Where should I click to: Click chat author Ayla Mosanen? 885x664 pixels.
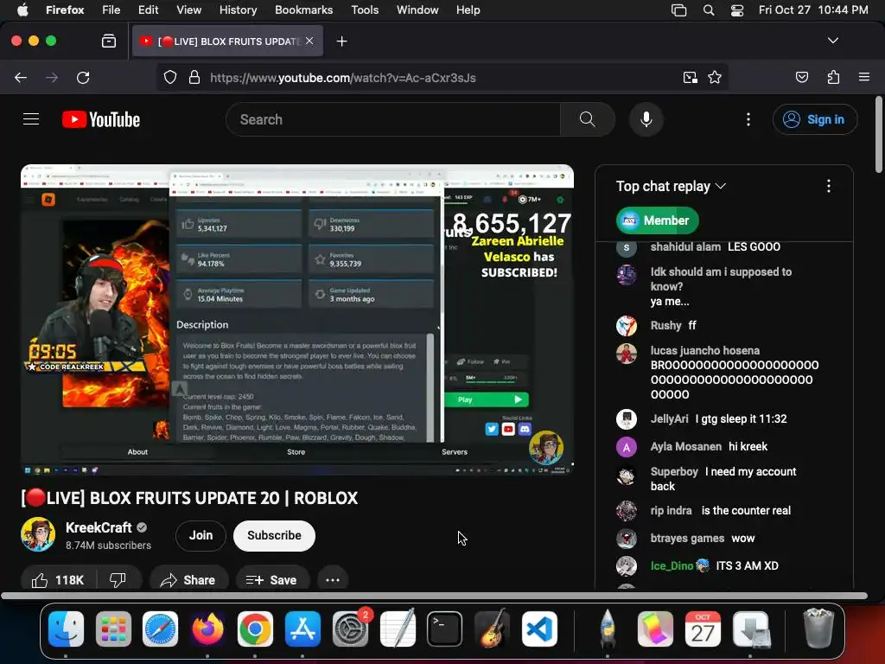tap(685, 447)
